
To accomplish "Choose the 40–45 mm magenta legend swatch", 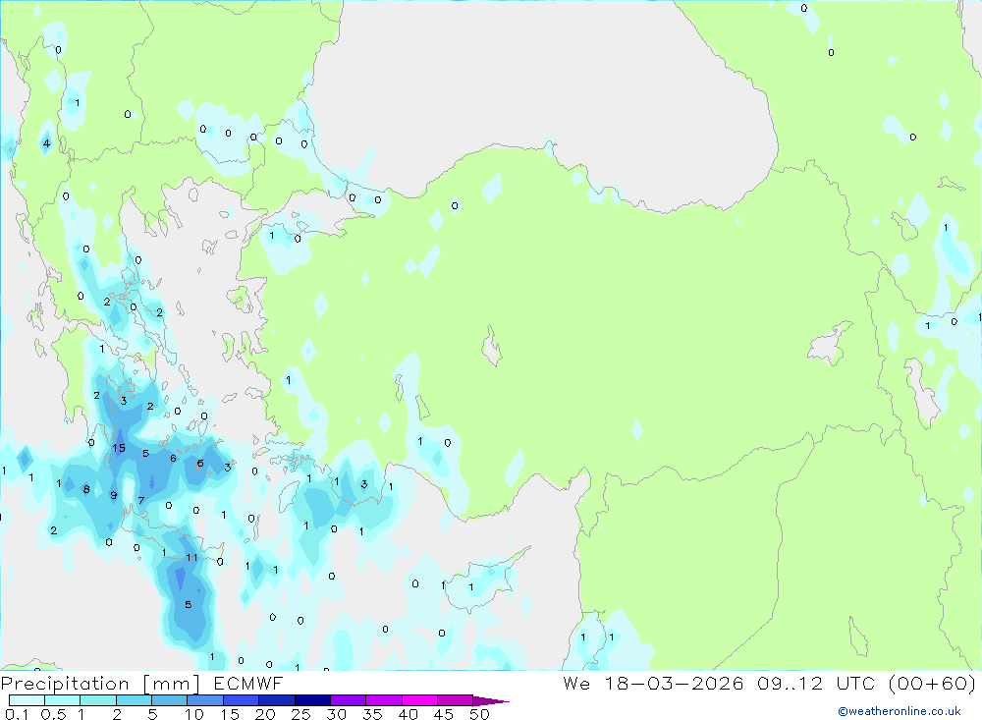I will 419,700.
